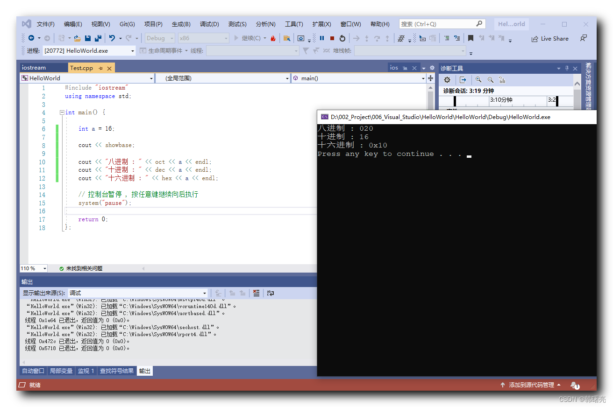Click the Step Into debugging icon
Image resolution: width=613 pixels, height=407 pixels.
point(367,39)
